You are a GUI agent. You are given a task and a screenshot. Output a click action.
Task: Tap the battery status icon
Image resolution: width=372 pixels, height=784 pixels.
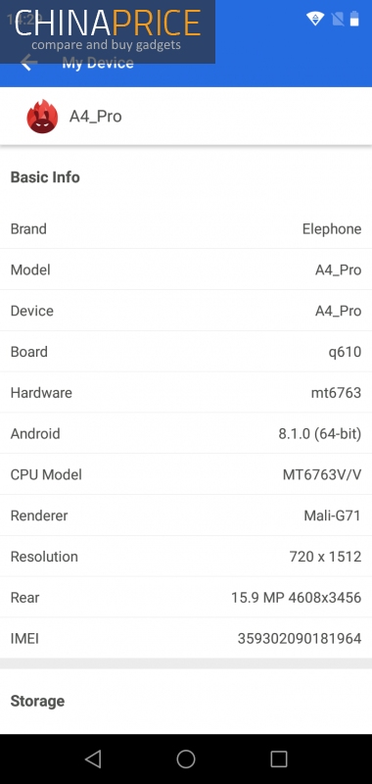click(x=354, y=19)
